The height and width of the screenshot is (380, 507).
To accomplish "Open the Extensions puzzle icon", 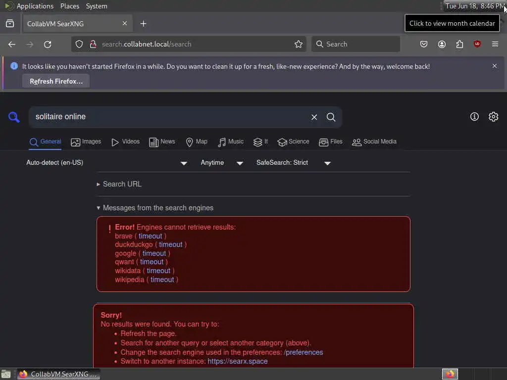I will (459, 44).
